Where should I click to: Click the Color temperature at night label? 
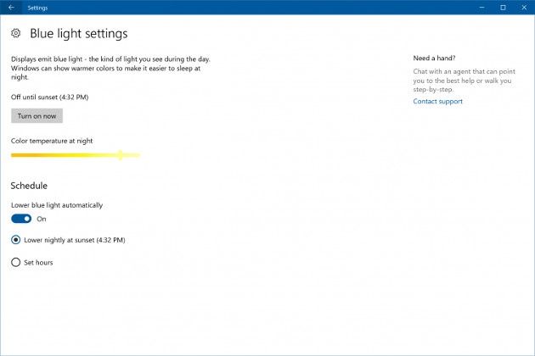pyautogui.click(x=52, y=141)
